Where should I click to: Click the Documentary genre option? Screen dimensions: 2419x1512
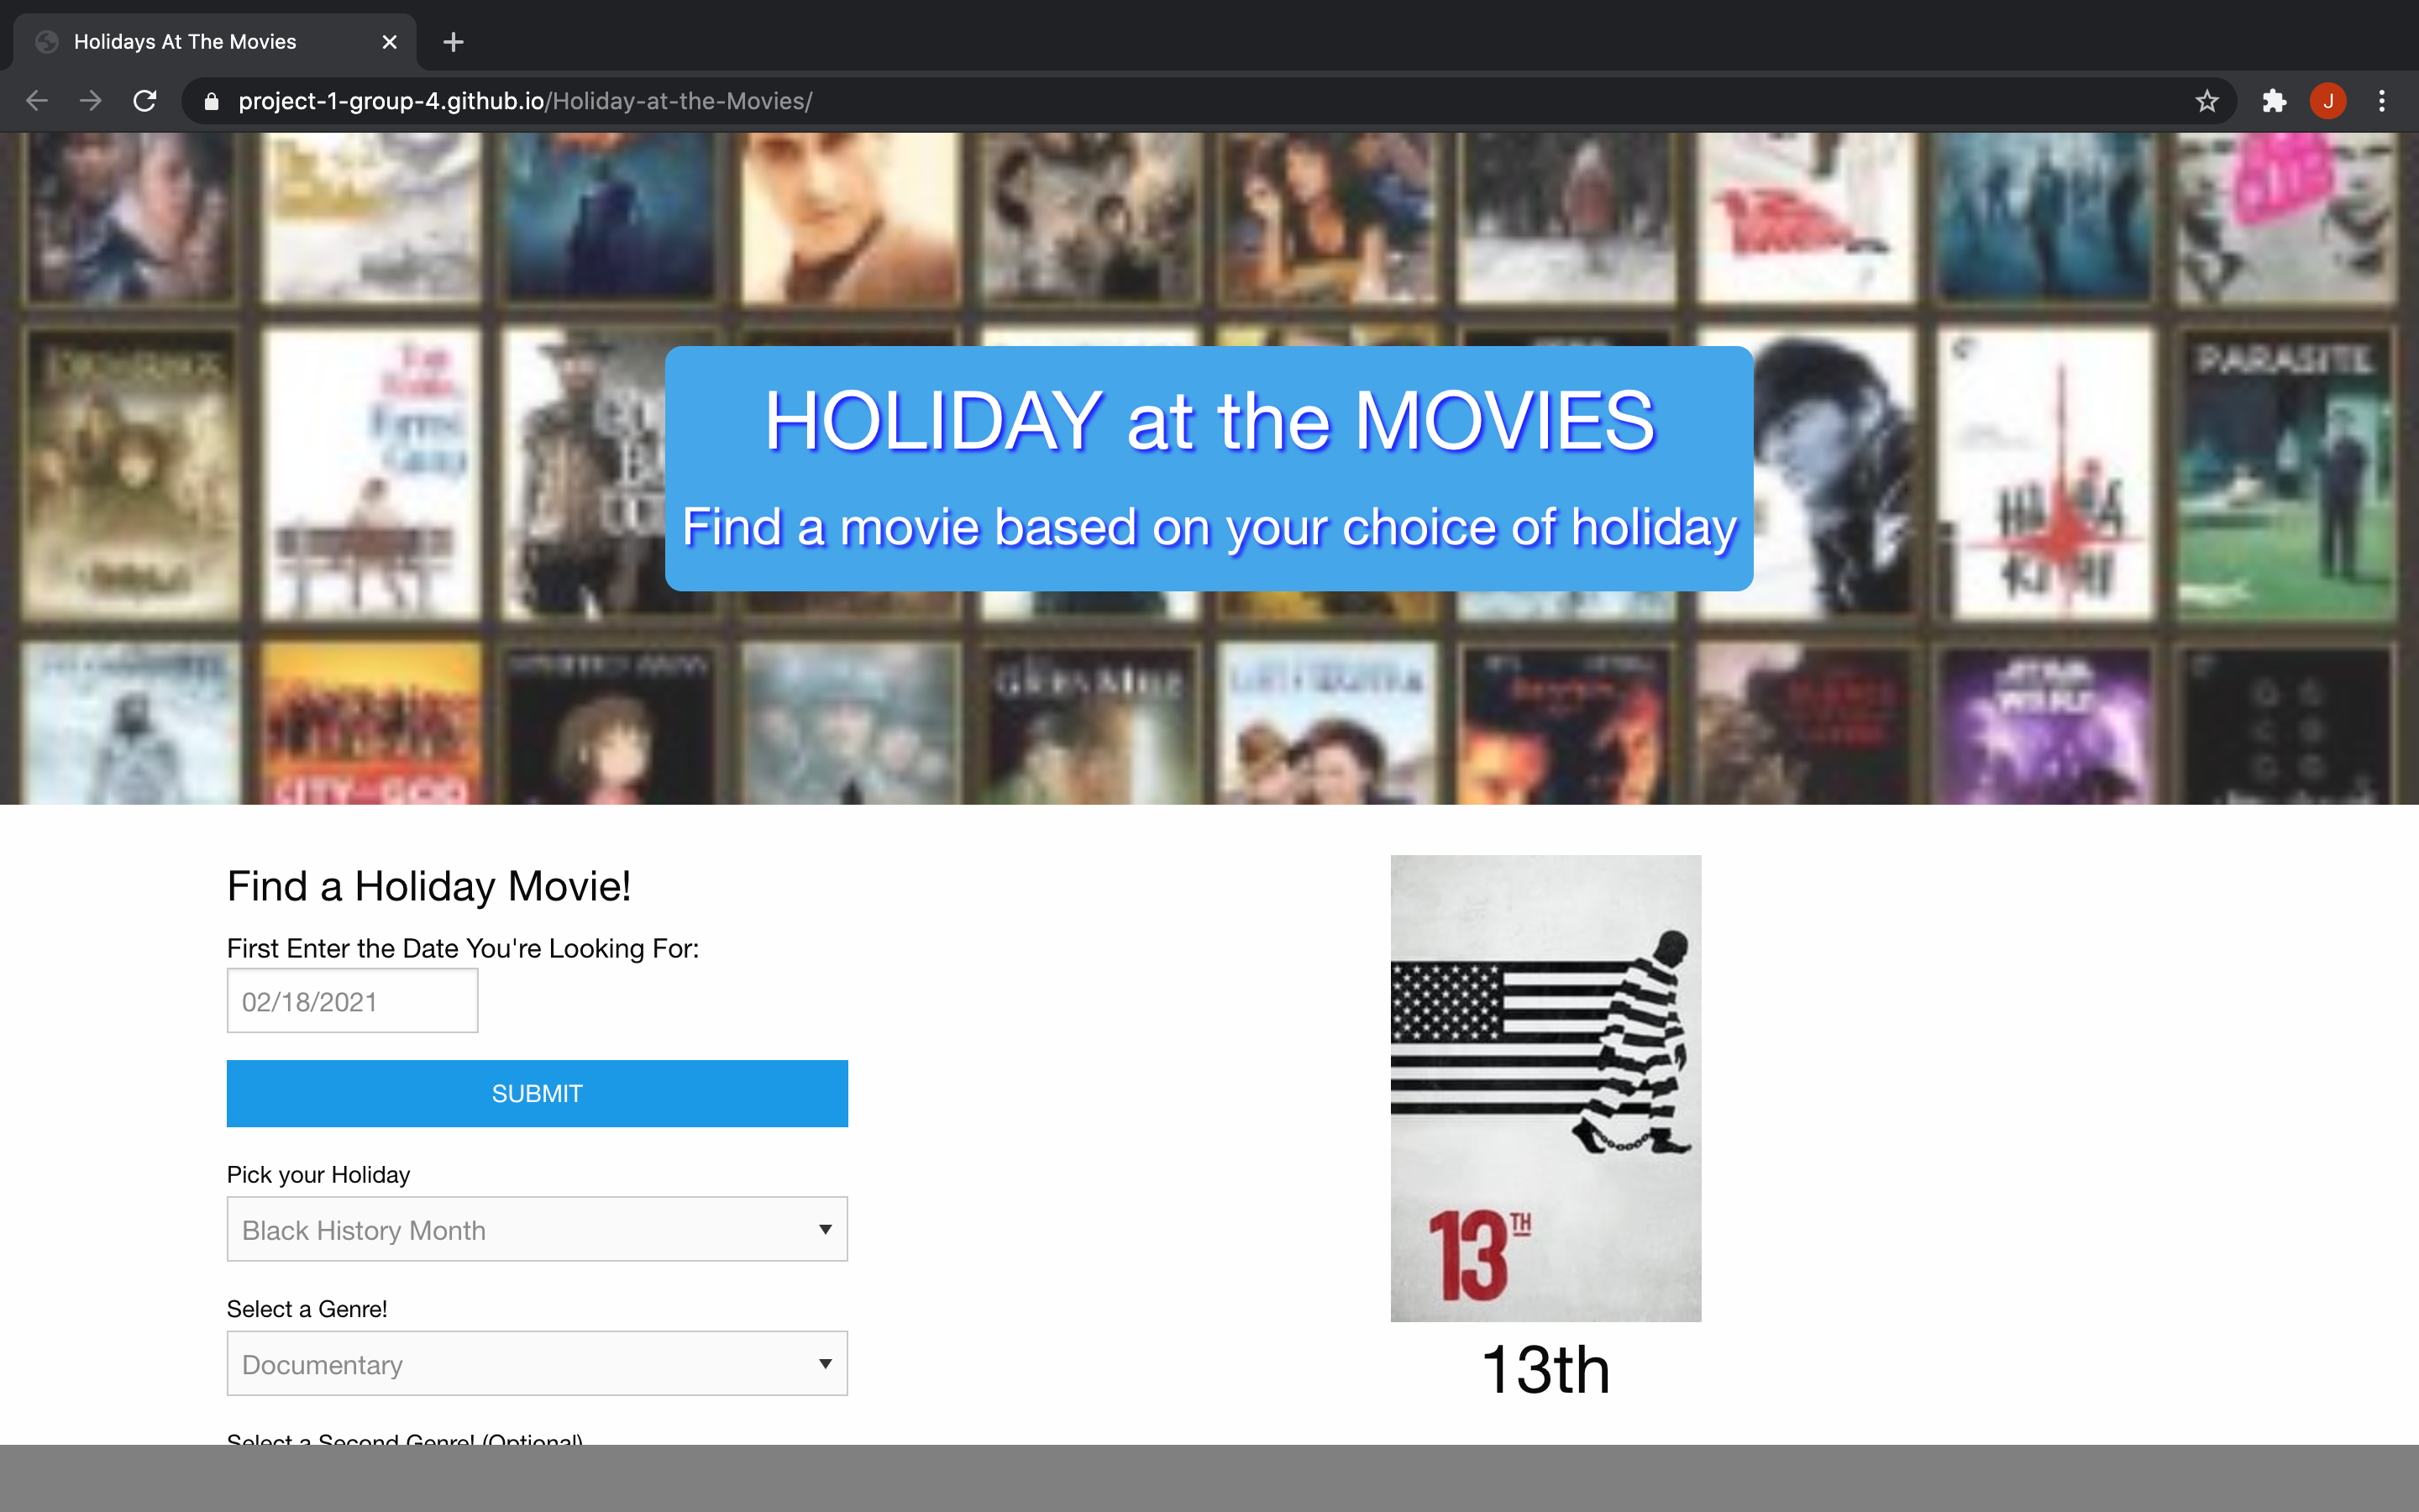click(537, 1364)
